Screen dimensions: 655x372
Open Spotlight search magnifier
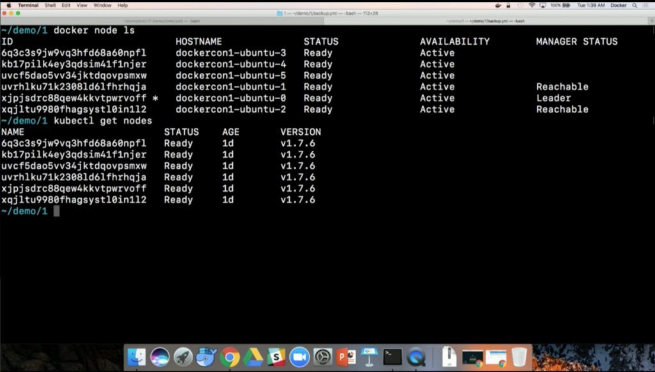tap(635, 5)
